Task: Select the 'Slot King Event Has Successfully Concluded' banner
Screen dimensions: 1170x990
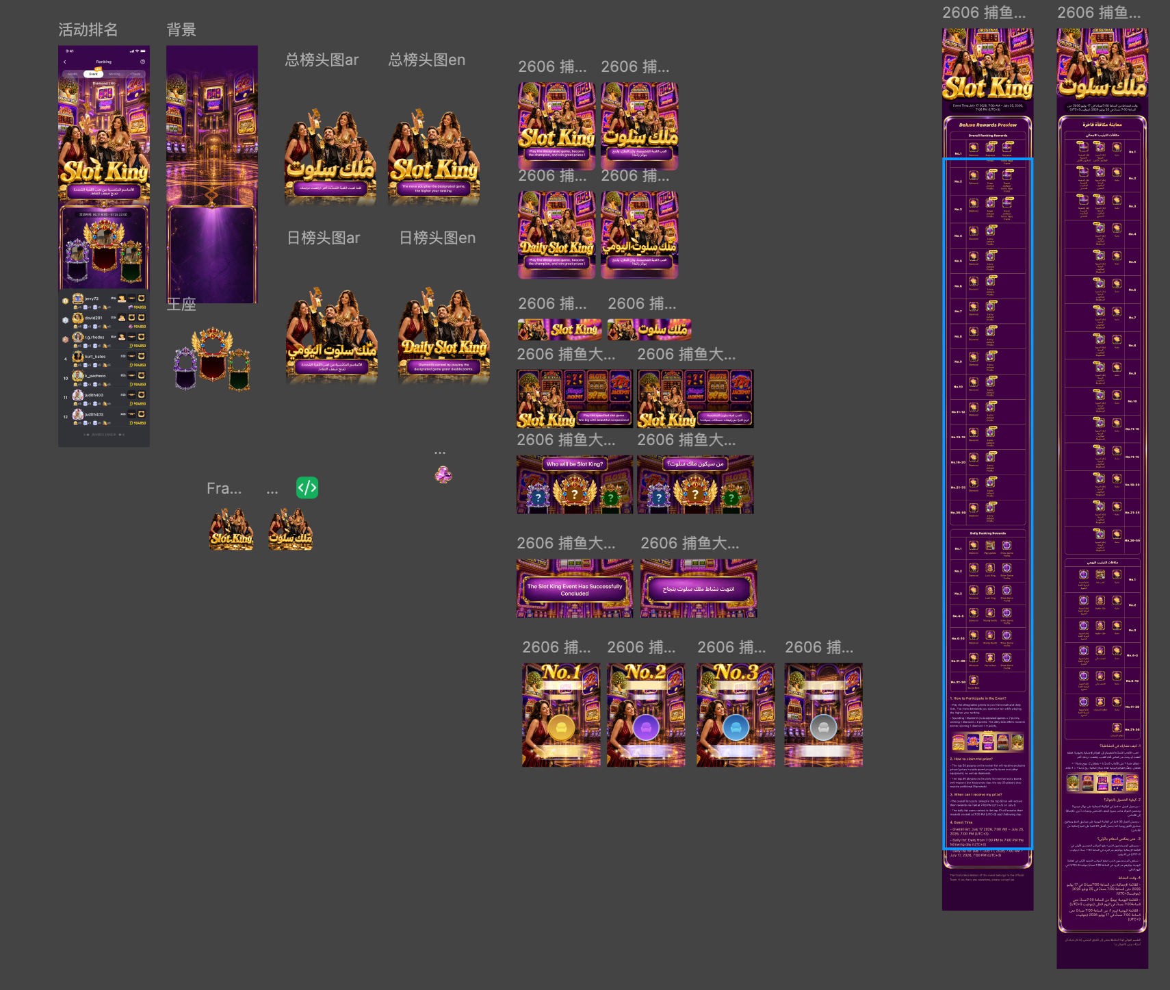Action: coord(575,589)
